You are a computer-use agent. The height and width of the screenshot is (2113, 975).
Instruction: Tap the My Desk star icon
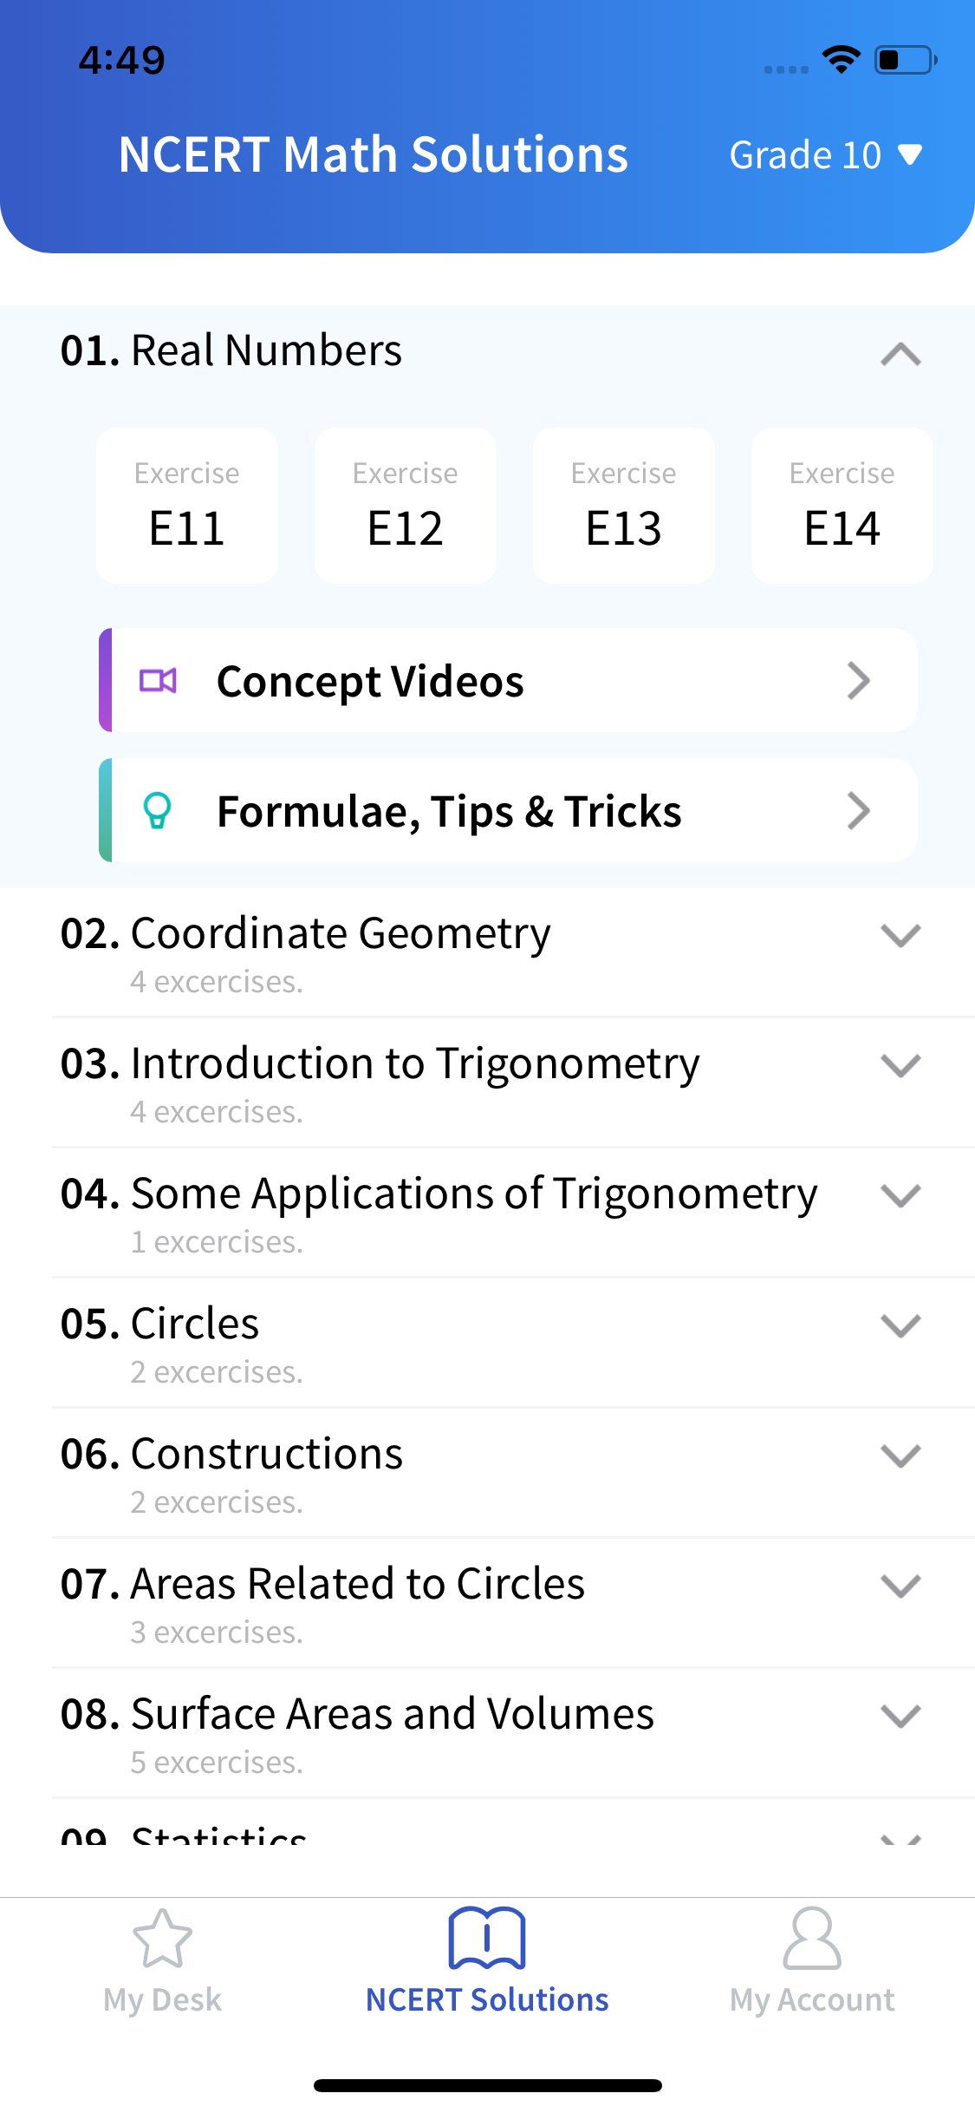coord(162,1939)
